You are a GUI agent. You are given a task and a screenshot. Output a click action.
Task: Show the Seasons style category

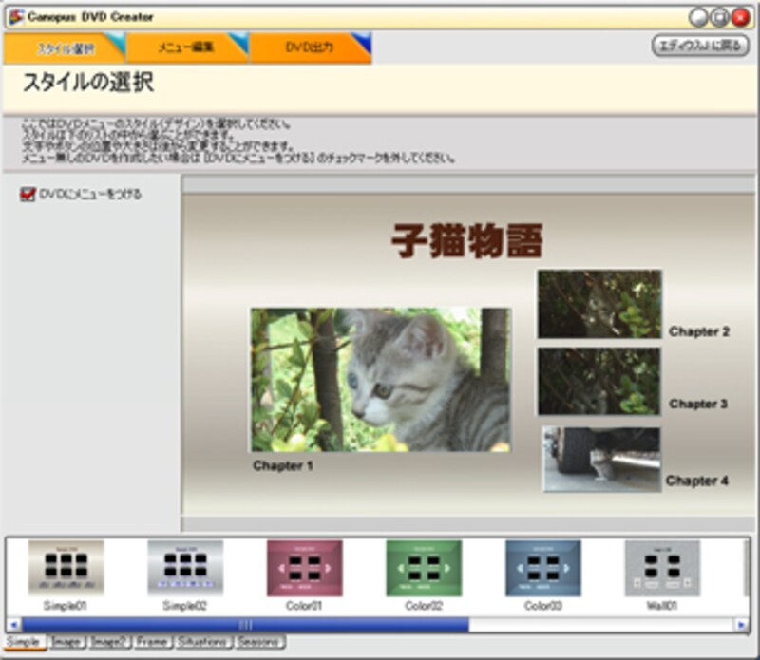[x=259, y=643]
